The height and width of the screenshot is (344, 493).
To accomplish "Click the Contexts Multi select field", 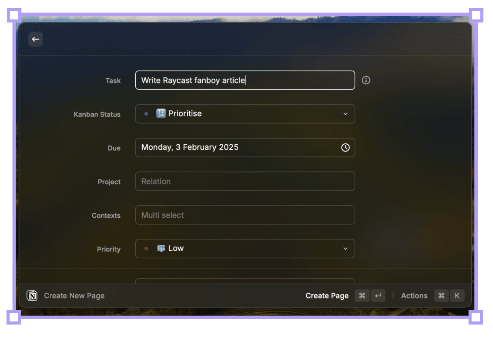I will click(x=245, y=215).
